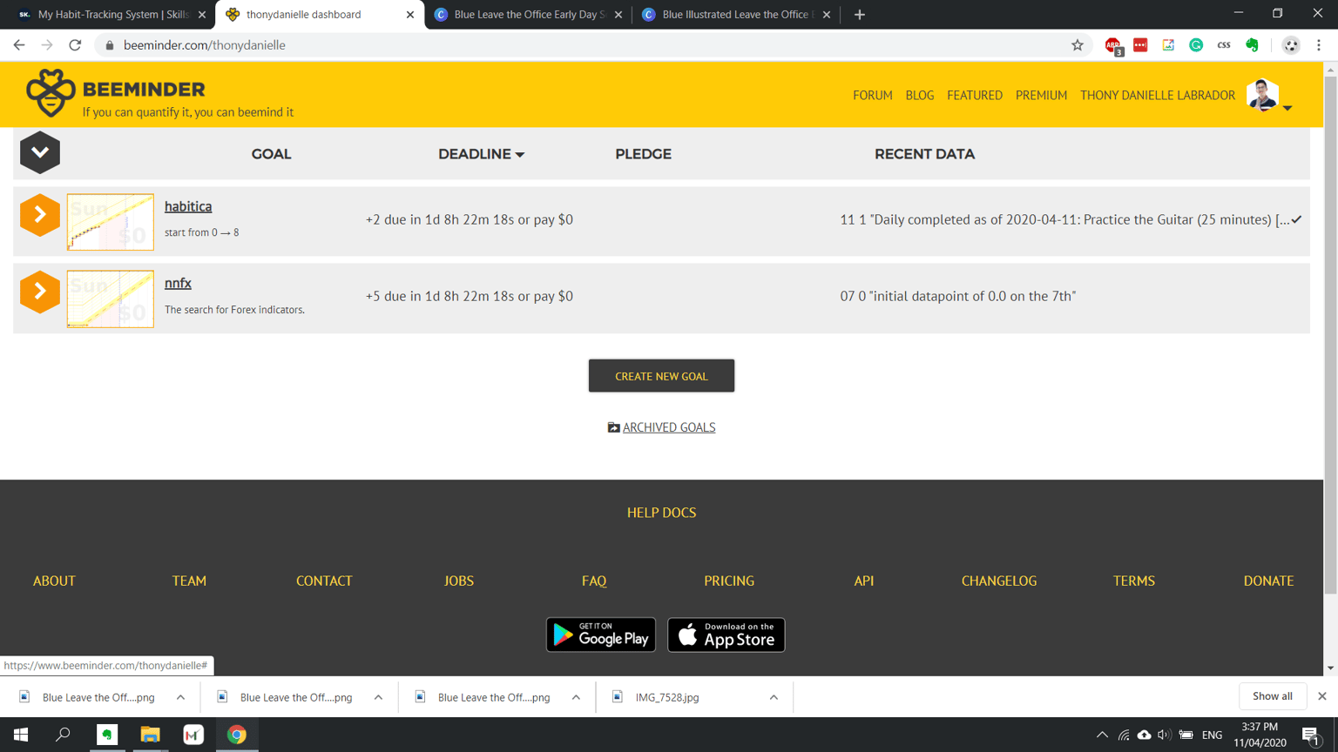Sort goals by the Deadline dropdown

tap(481, 154)
